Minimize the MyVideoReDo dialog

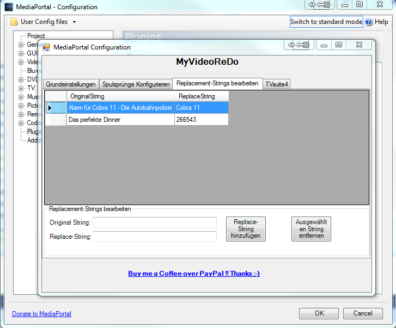pyautogui.click(x=324, y=45)
